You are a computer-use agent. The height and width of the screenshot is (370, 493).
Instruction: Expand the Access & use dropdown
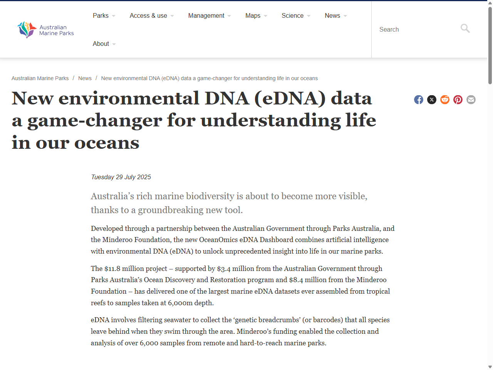tap(149, 15)
